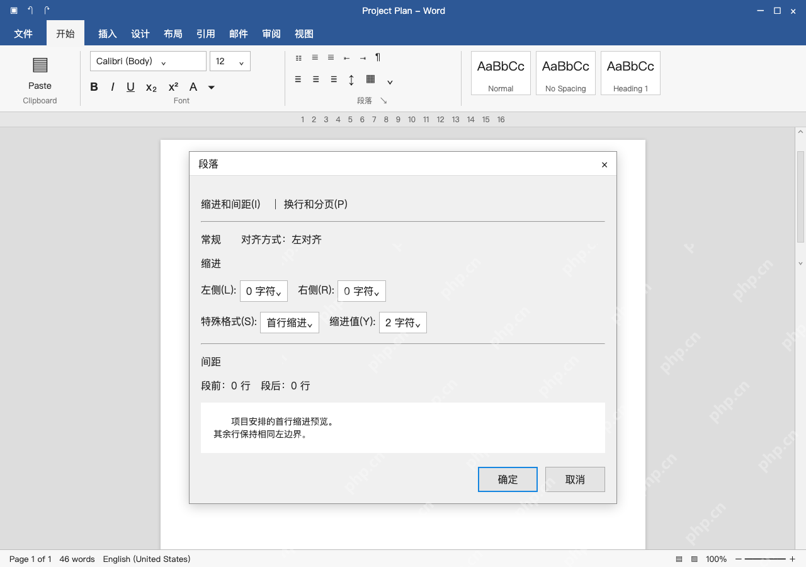806x567 pixels.
Task: Toggle bold formatting
Action: [x=94, y=87]
